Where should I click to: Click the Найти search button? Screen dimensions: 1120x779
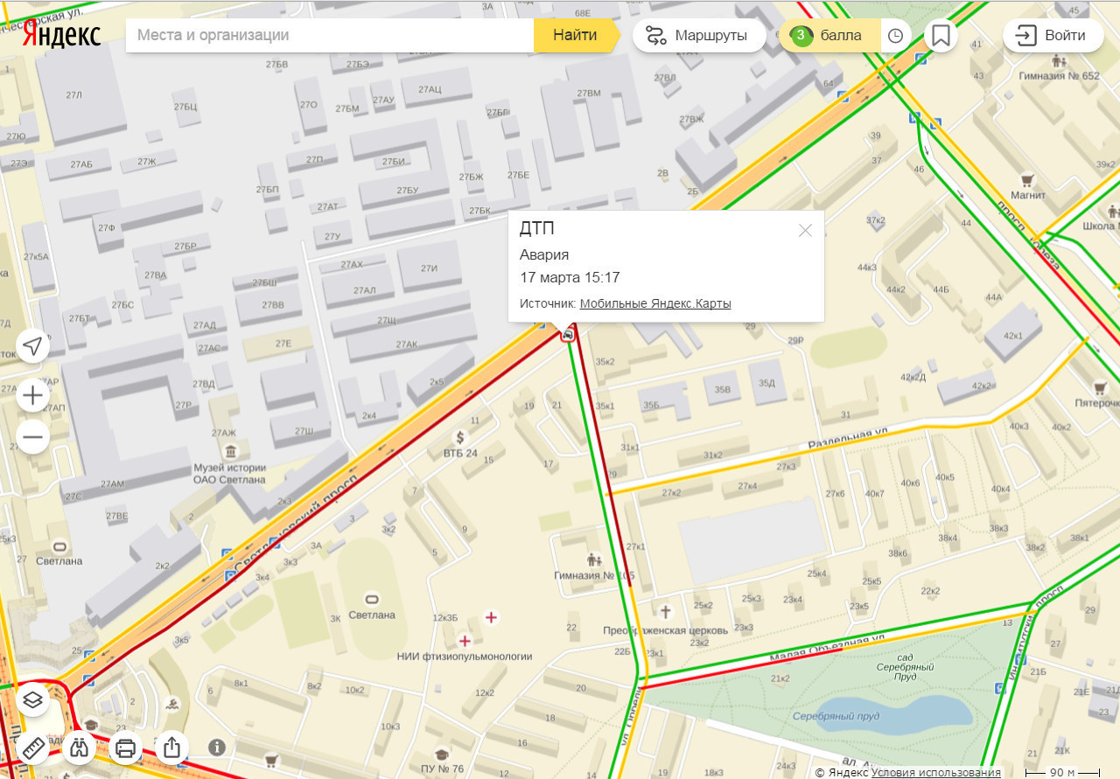coord(575,36)
